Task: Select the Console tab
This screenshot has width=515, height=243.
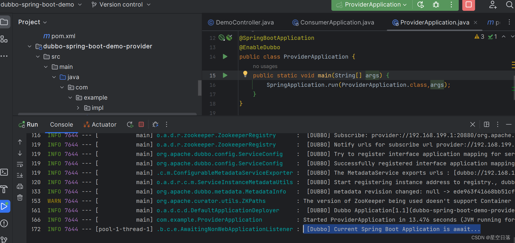Action: (61, 124)
